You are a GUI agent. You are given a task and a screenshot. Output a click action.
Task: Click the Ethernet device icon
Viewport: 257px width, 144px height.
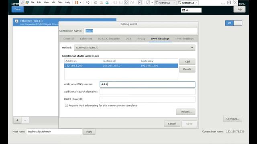tap(16, 21)
